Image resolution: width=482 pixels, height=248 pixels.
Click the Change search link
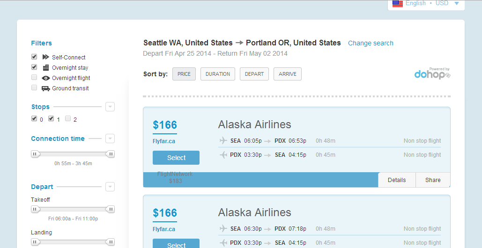pos(371,43)
